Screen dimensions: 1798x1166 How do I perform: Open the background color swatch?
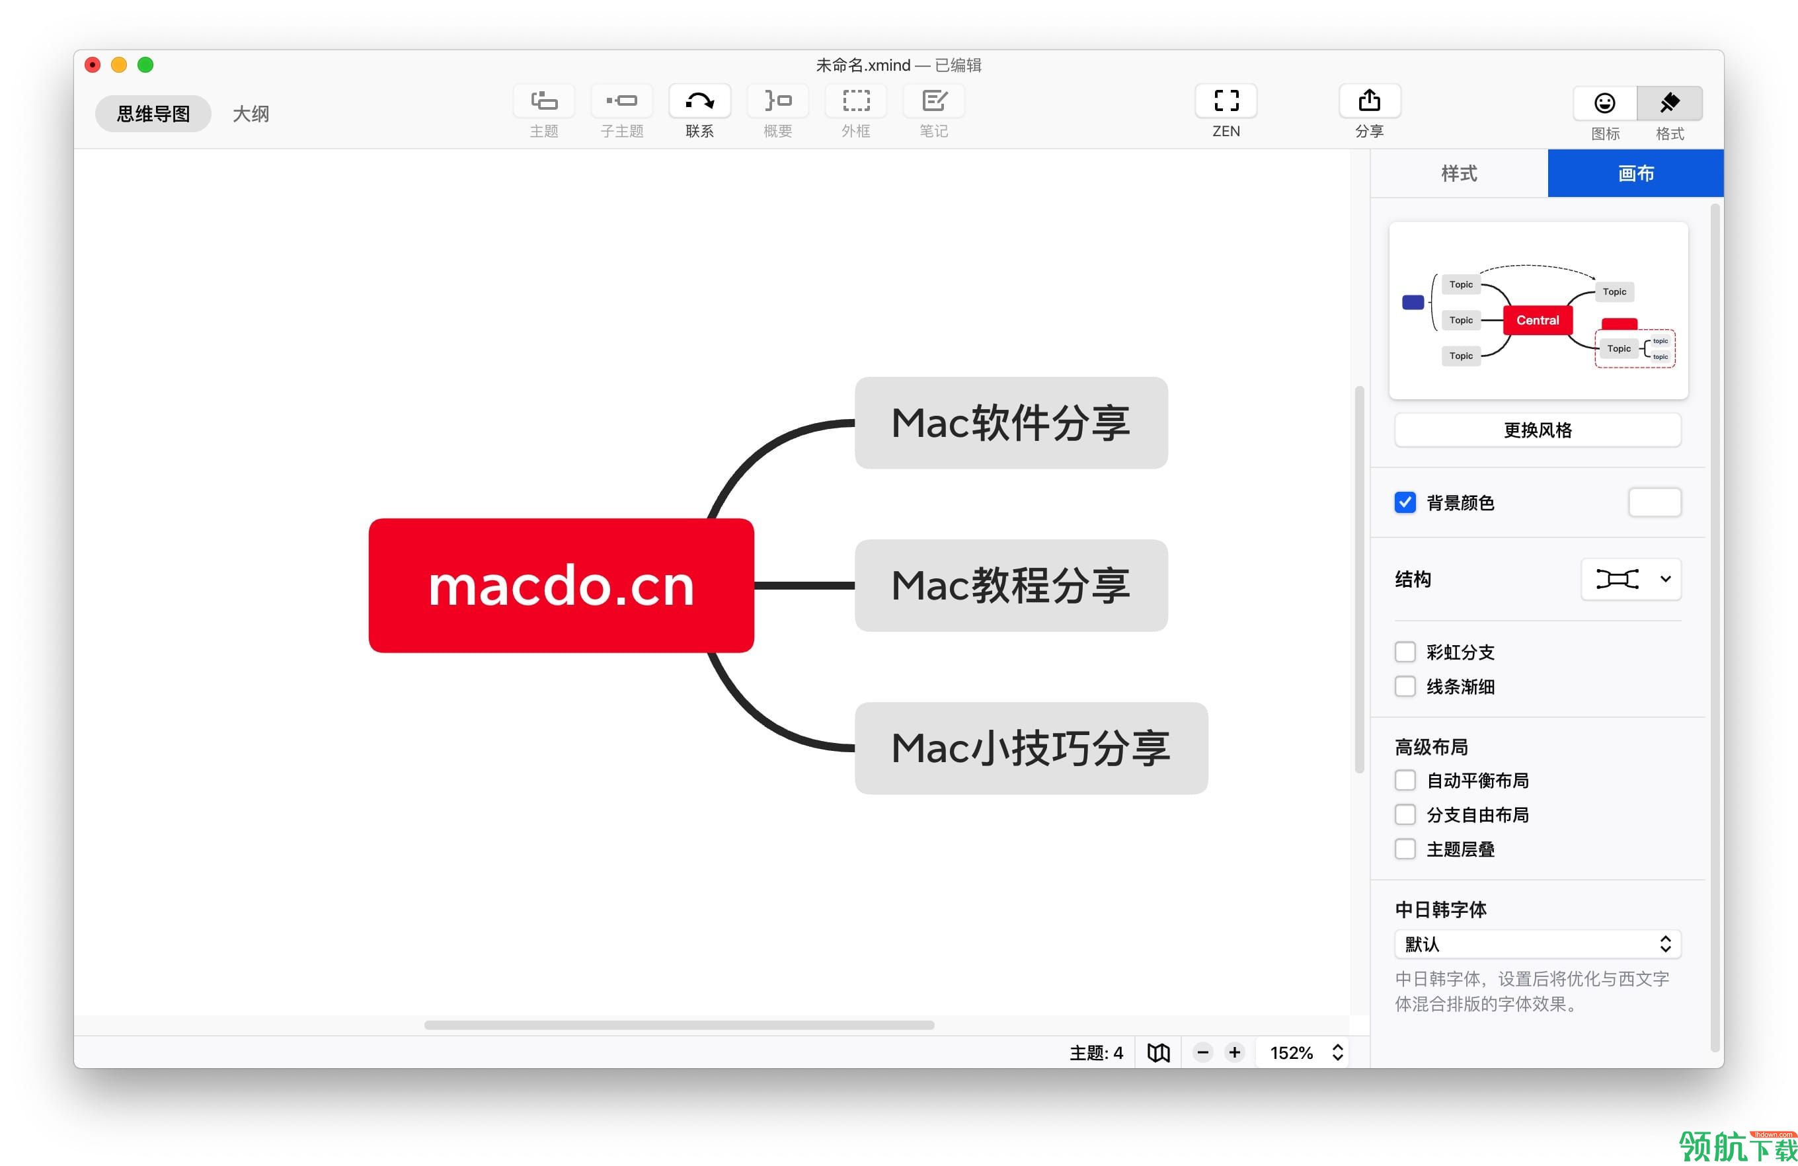click(1655, 502)
